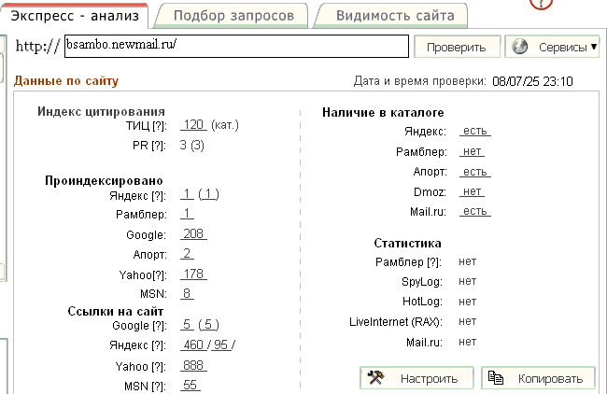Open the Яндекс indexed pages value 1 link
Image resolution: width=607 pixels, height=394 pixels.
(x=187, y=193)
